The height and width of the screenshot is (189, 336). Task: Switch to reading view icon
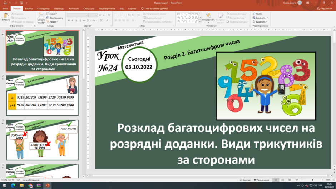(x=290, y=180)
